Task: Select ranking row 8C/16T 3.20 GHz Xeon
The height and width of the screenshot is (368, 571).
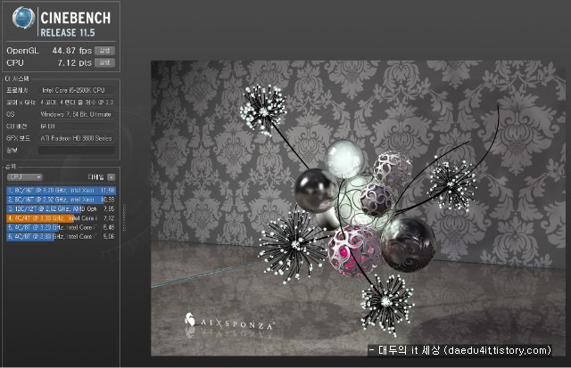Action: click(x=62, y=190)
